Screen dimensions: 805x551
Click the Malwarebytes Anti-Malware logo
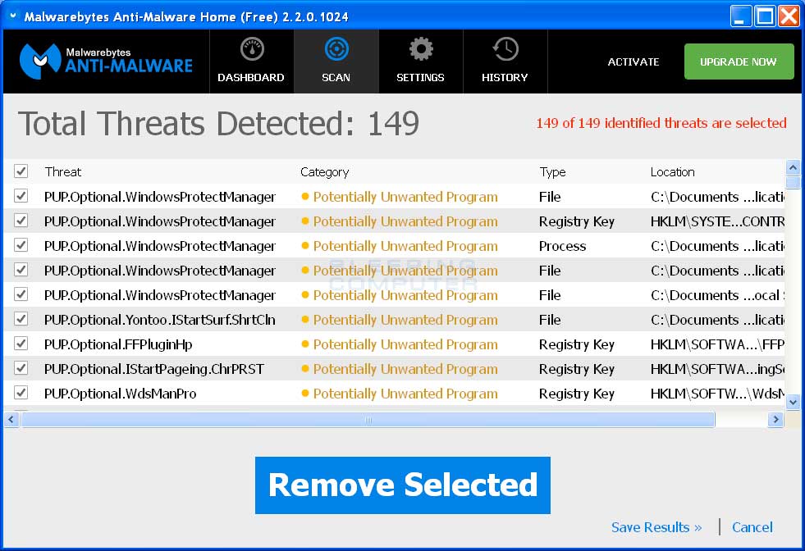pyautogui.click(x=106, y=61)
